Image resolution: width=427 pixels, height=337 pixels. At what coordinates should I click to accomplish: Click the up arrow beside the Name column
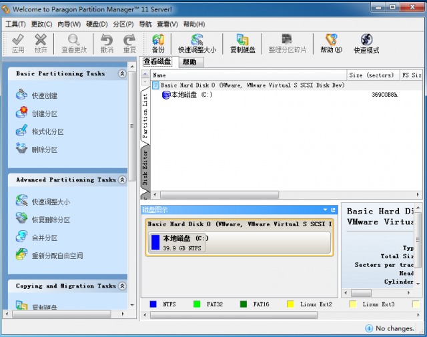tap(145, 74)
